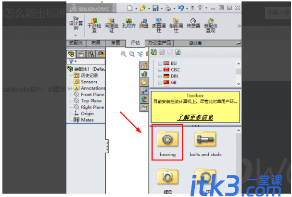Select 历史记录 in the feature tree
This screenshot has height=197, width=292.
point(86,75)
